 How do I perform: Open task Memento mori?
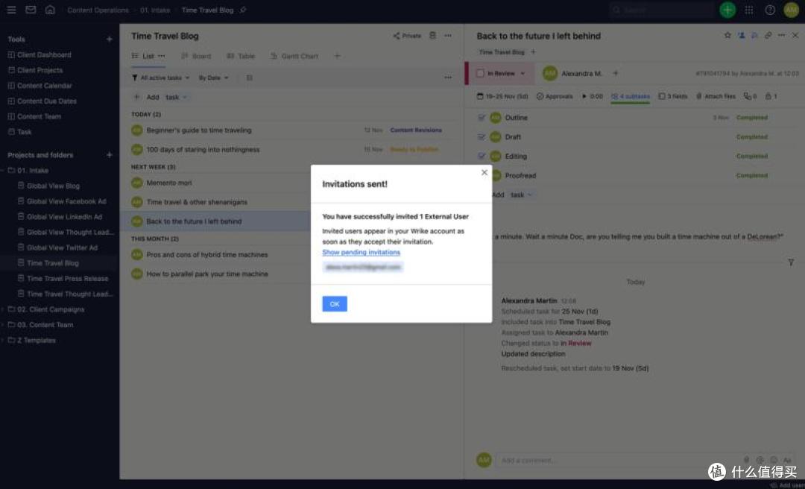[169, 183]
